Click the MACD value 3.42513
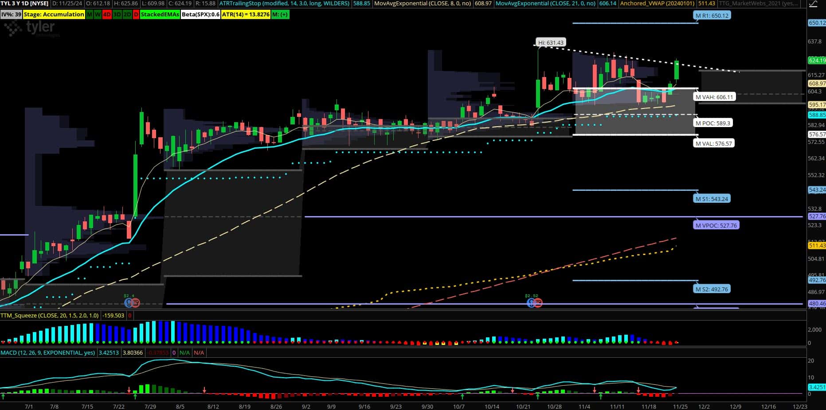The height and width of the screenshot is (410, 826). point(108,352)
